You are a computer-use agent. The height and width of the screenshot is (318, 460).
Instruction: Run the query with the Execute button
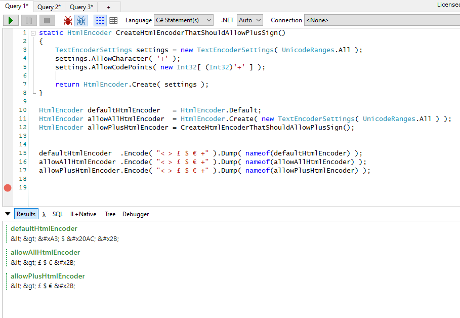click(x=10, y=20)
